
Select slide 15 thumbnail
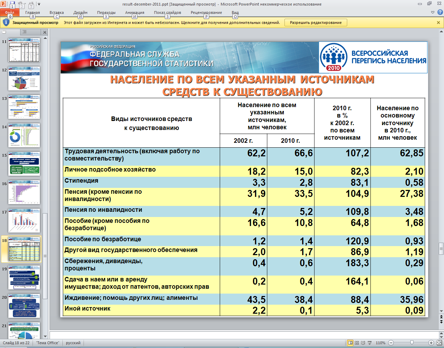click(24, 164)
